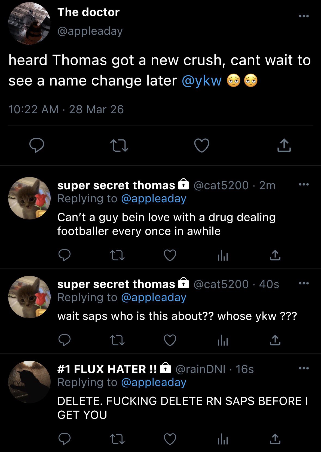Open The doctor's profile picture
The width and height of the screenshot is (321, 452).
click(29, 23)
